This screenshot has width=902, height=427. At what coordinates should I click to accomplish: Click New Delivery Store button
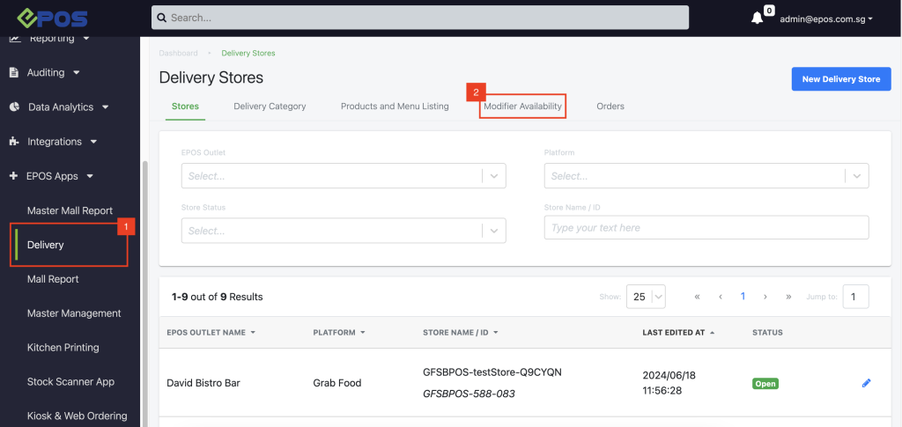(x=840, y=78)
